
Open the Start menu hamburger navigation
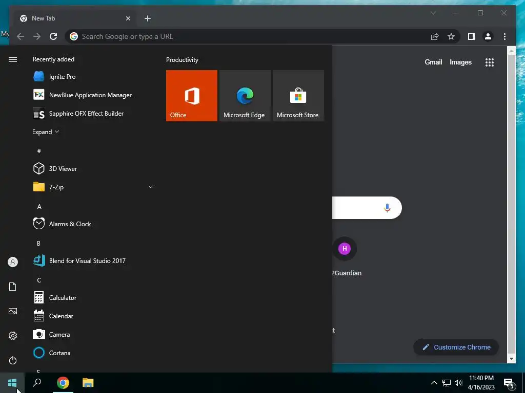pos(13,59)
